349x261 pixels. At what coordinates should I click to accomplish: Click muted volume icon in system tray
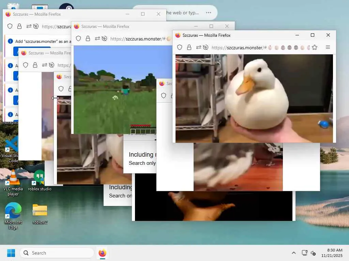(313, 253)
